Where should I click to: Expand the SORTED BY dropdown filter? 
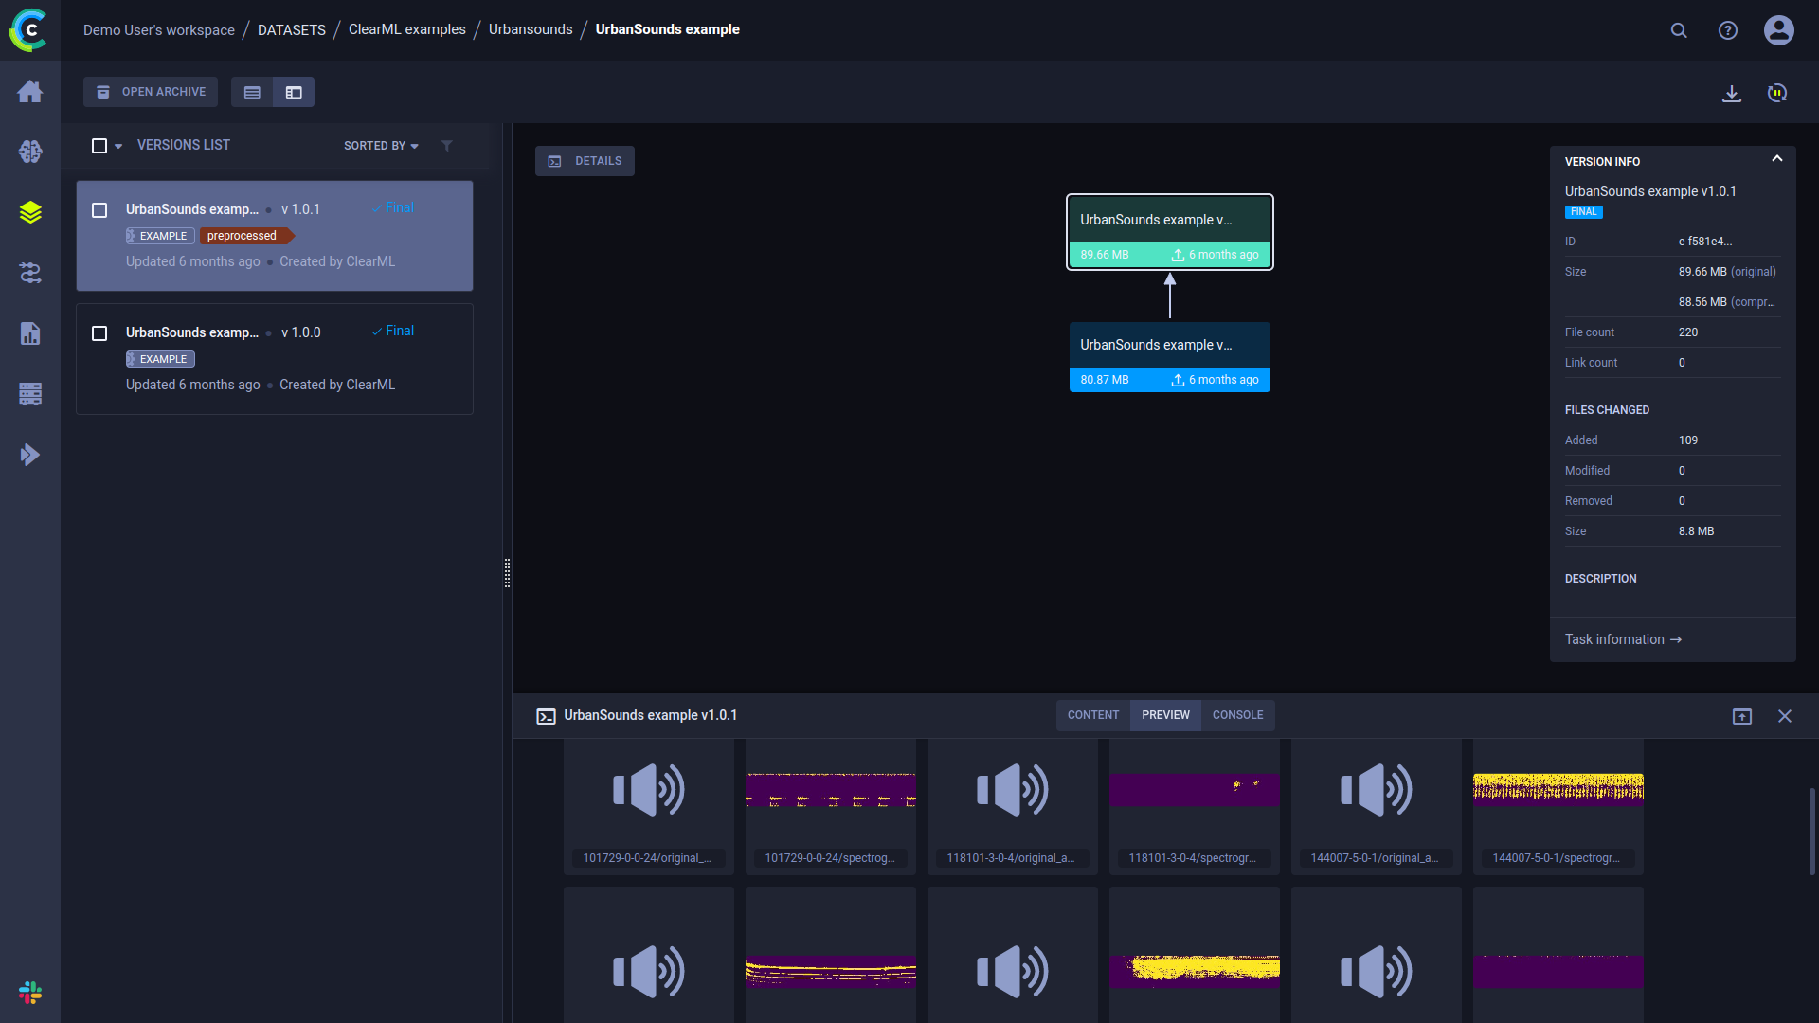381,145
